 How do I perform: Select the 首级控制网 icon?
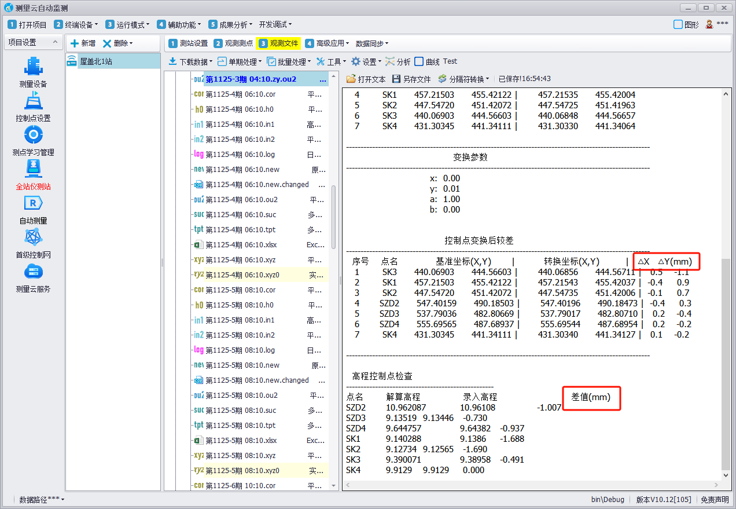click(33, 237)
